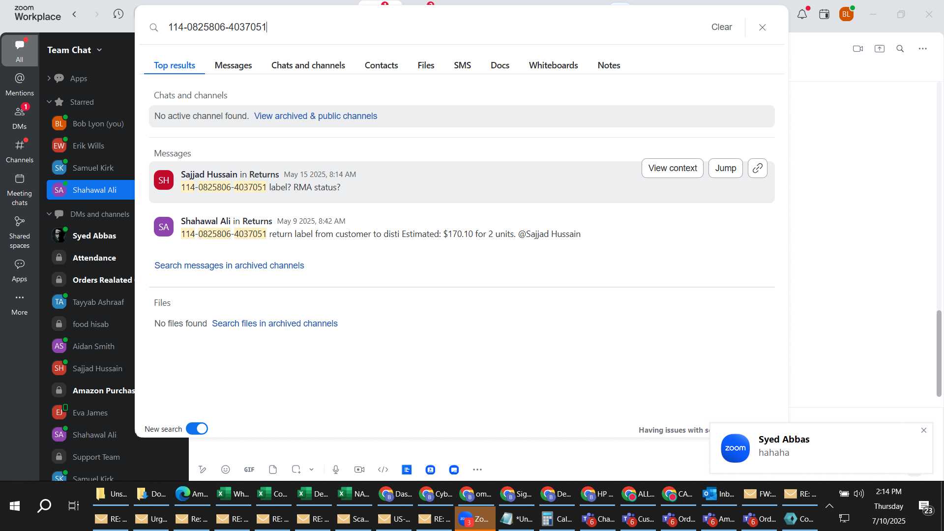Open the text formatting pen icon

(x=202, y=470)
